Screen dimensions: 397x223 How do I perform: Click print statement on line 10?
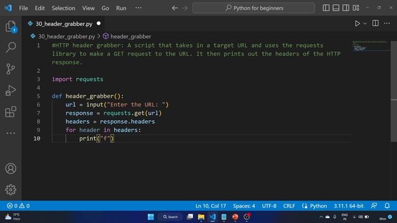point(97,138)
